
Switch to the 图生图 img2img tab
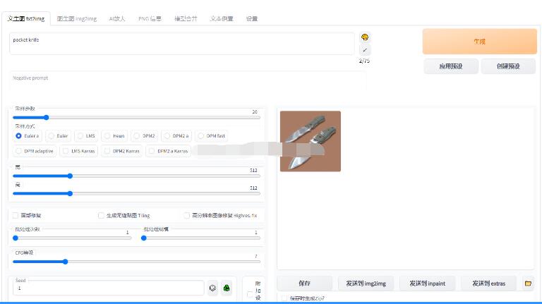pyautogui.click(x=76, y=18)
